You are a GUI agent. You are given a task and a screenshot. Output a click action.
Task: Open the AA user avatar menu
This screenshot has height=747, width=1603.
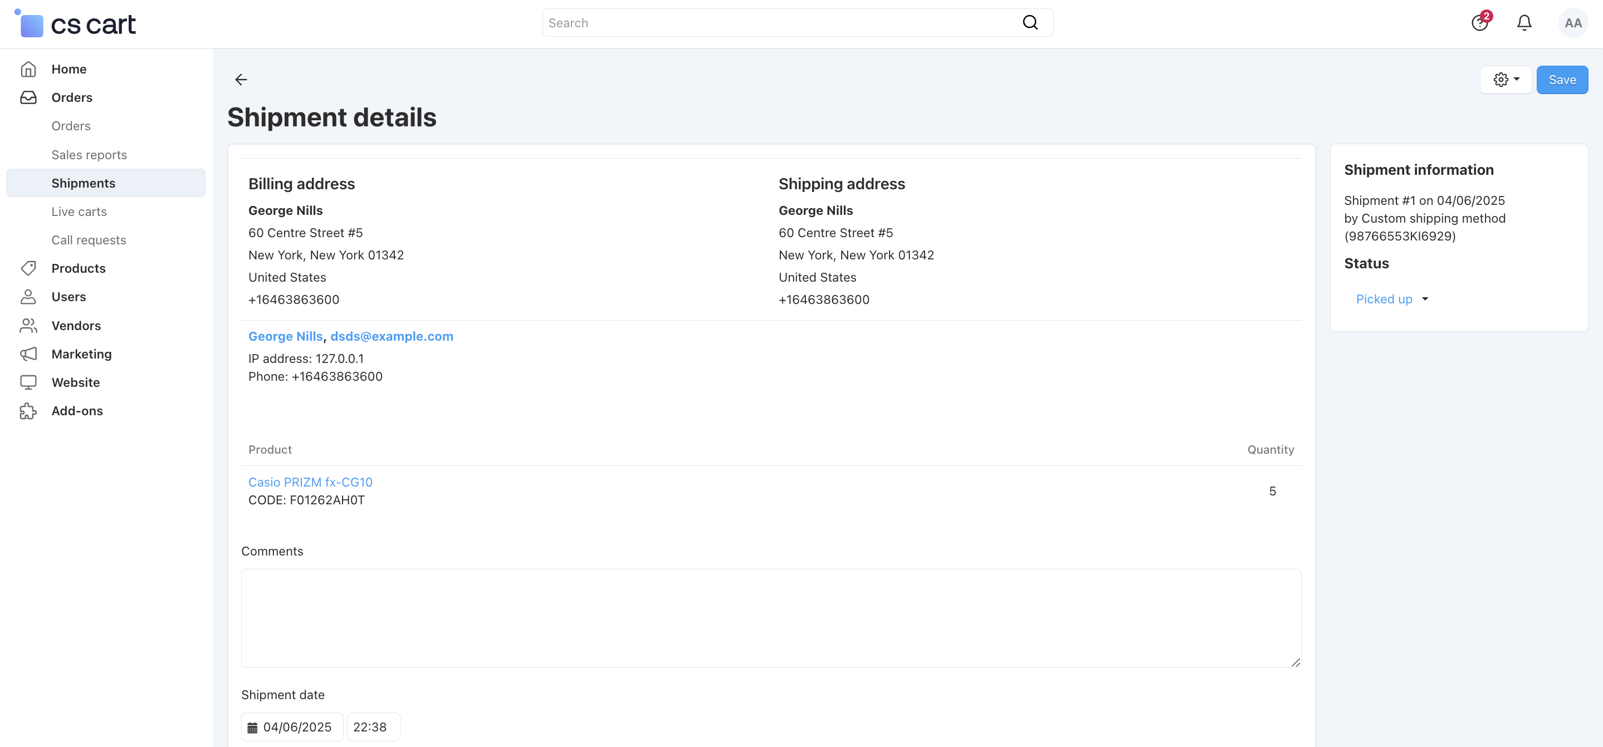(x=1572, y=23)
